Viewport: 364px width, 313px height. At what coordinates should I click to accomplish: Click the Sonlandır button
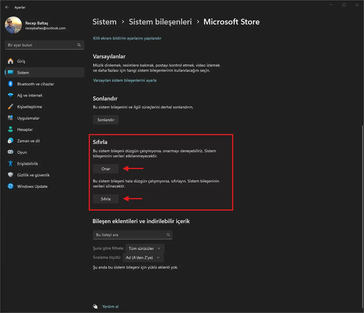pyautogui.click(x=106, y=120)
